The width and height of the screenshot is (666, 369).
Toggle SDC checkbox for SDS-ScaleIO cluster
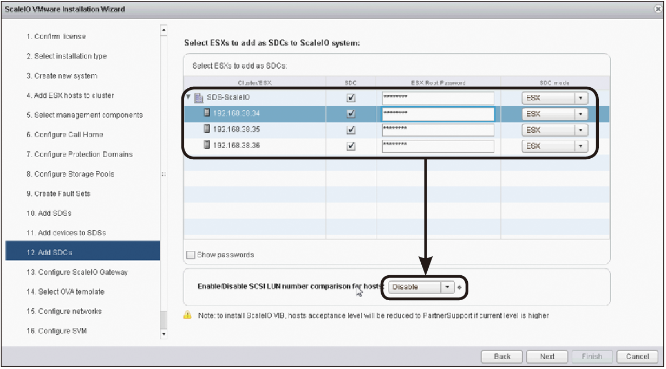click(351, 98)
